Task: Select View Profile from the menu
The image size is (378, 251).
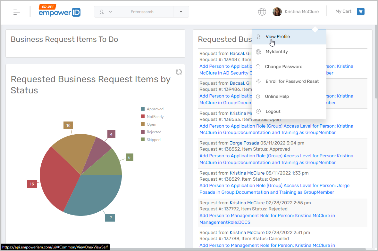Action: 278,37
